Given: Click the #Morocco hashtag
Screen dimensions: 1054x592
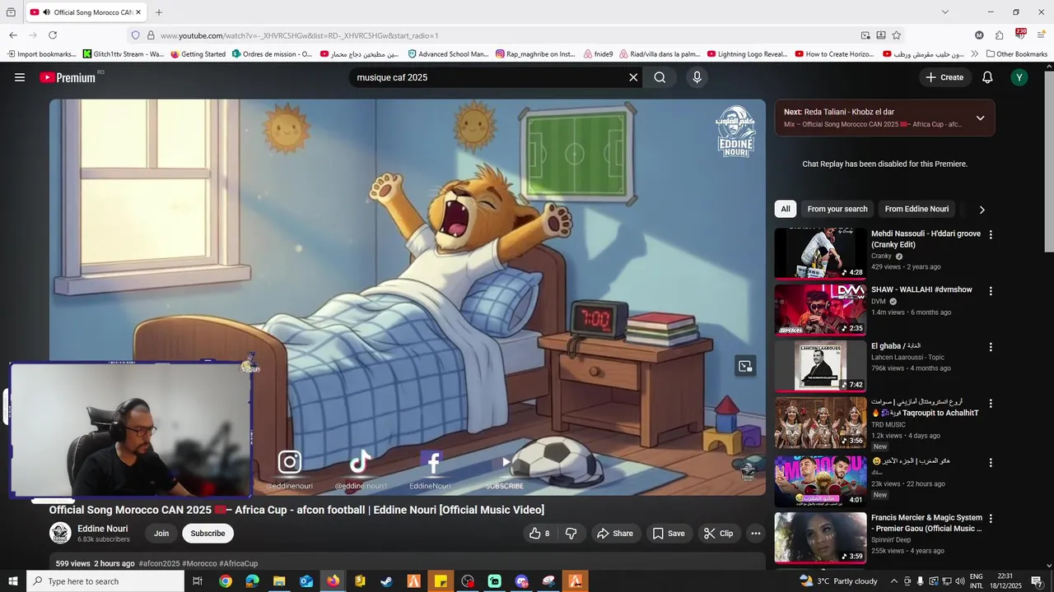Looking at the screenshot, I should tap(199, 563).
